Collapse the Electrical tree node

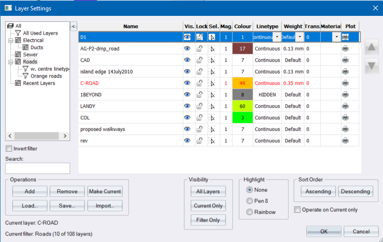10,40
